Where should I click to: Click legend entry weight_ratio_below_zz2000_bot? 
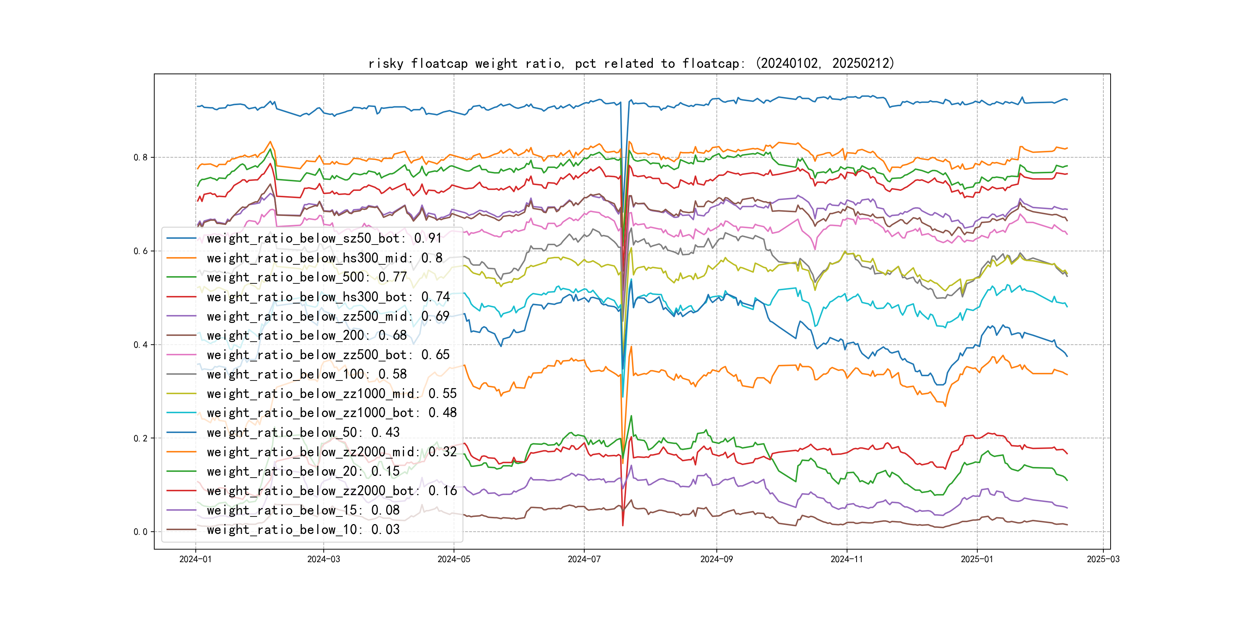click(x=331, y=491)
